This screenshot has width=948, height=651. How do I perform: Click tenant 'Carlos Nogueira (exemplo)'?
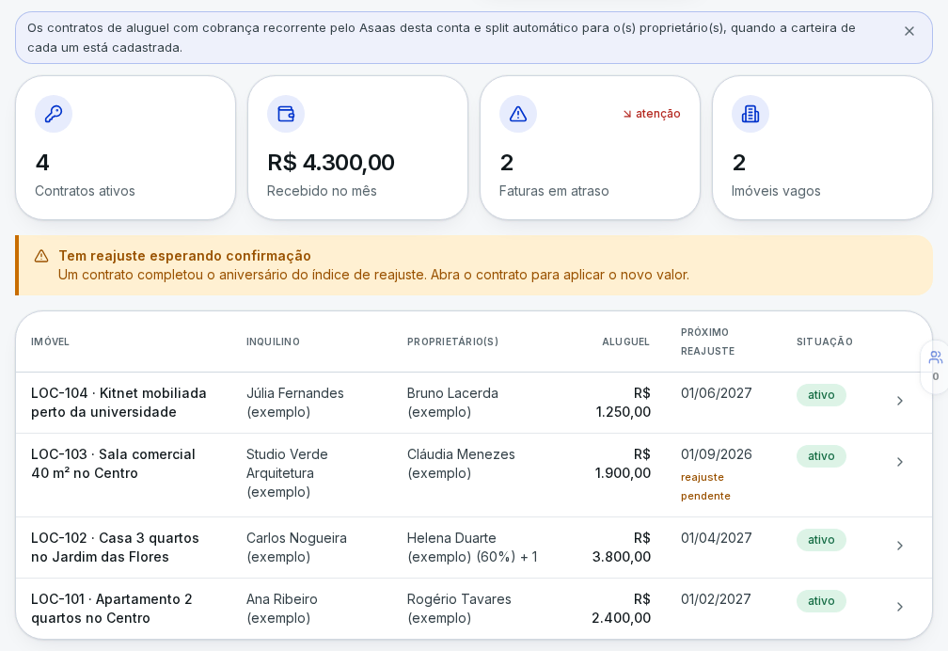click(x=296, y=548)
